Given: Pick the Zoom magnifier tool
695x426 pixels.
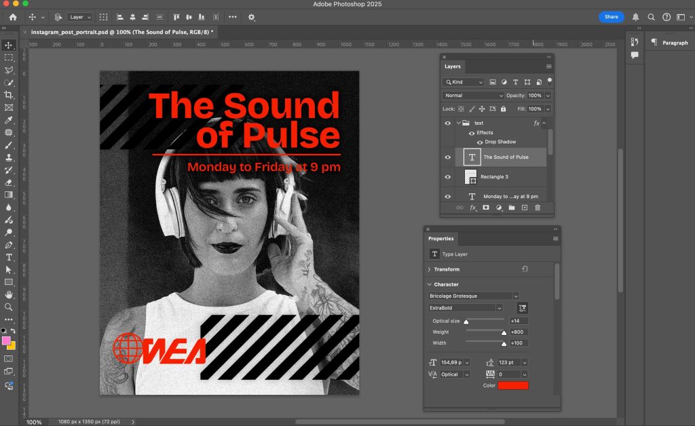Looking at the screenshot, I should [x=9, y=307].
